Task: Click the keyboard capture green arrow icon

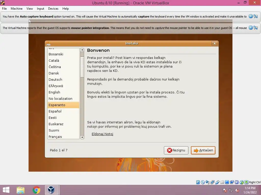Action: (246, 182)
